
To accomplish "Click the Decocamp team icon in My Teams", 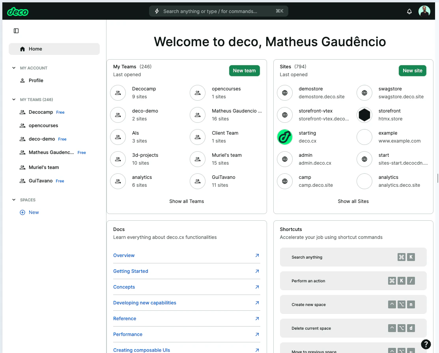I will (x=118, y=93).
